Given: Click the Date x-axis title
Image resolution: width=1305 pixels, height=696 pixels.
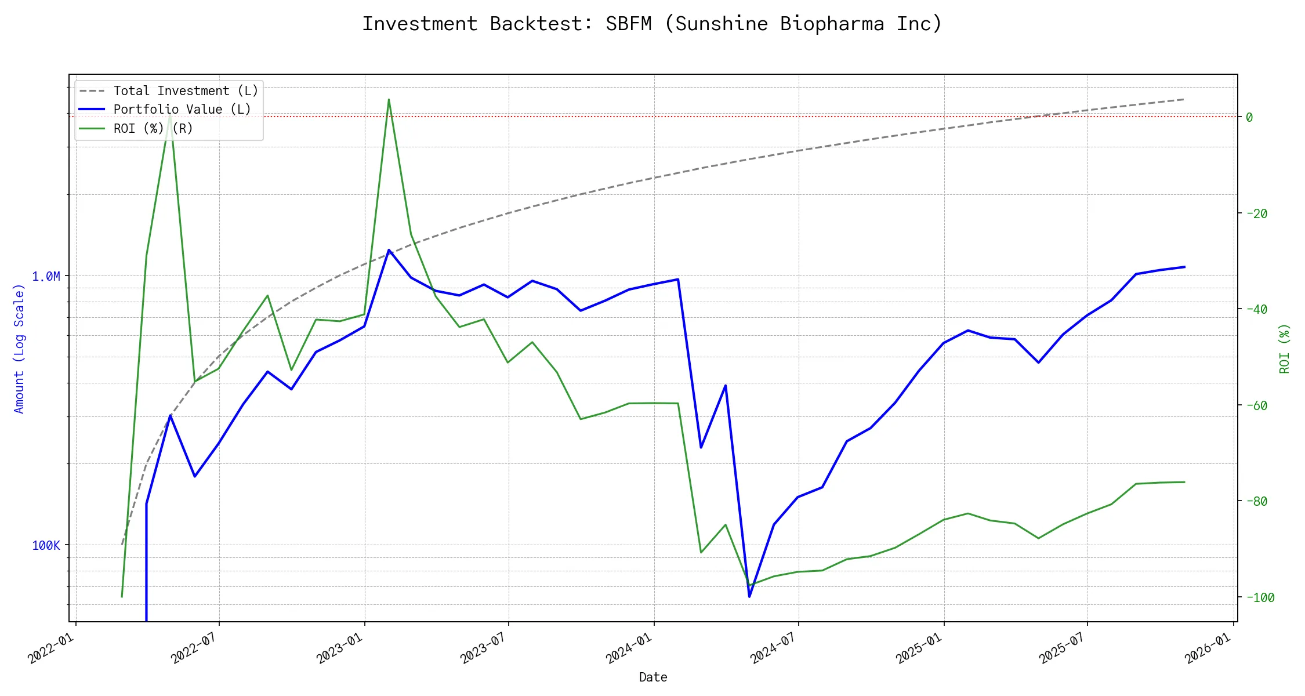Looking at the screenshot, I should (652, 677).
